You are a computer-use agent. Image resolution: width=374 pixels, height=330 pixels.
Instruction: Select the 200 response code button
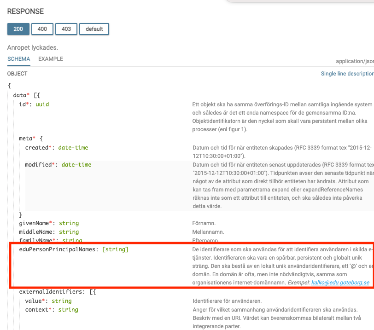coord(18,29)
